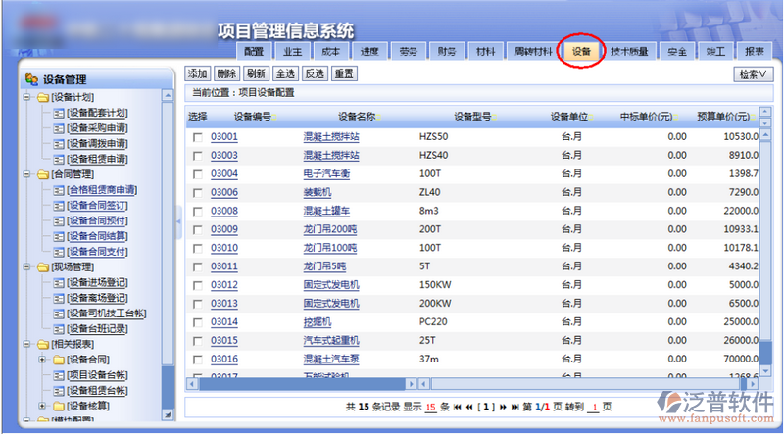
Task: Check the checkbox for row 03001
Action: click(197, 137)
